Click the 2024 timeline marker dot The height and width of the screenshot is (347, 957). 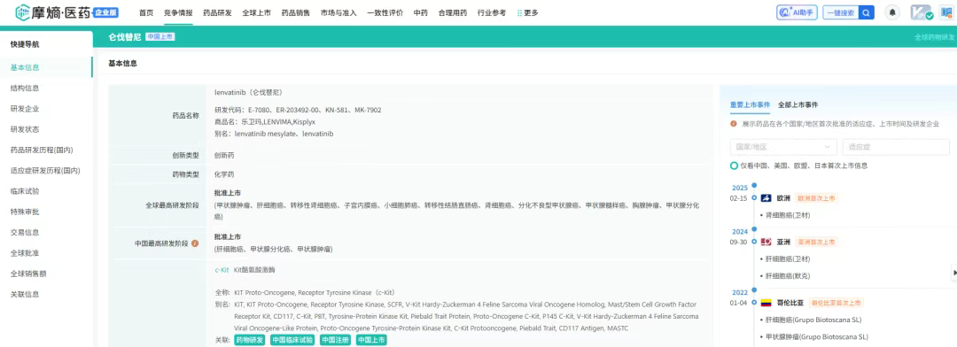pyautogui.click(x=754, y=227)
